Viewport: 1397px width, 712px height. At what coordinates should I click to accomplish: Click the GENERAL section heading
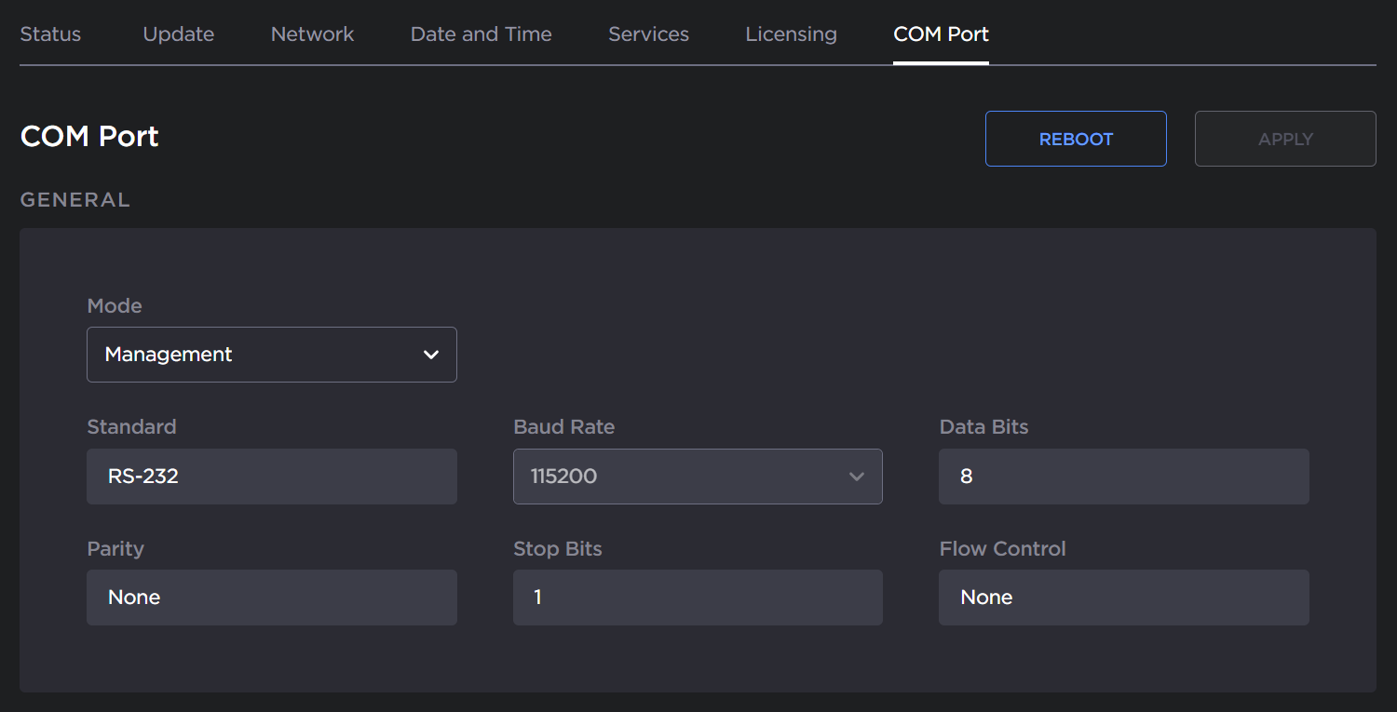pos(75,198)
